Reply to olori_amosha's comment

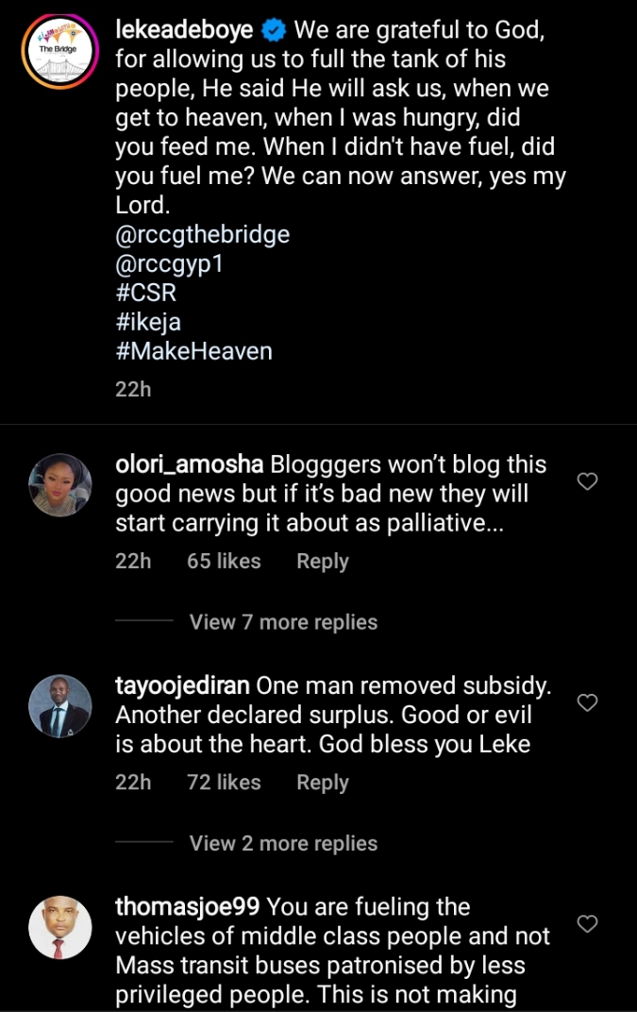tap(322, 561)
